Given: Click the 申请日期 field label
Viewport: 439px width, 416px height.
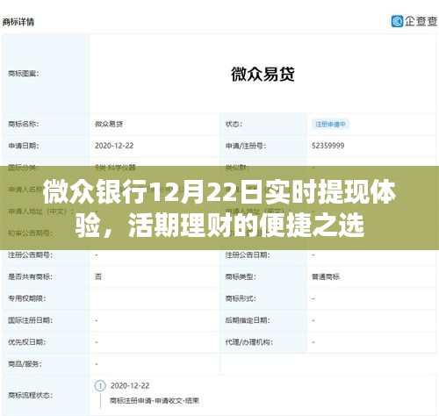Looking at the screenshot, I should point(24,146).
